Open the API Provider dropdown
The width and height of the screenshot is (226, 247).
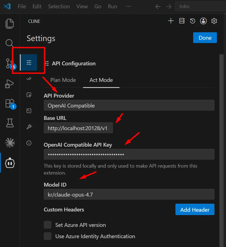(x=129, y=105)
